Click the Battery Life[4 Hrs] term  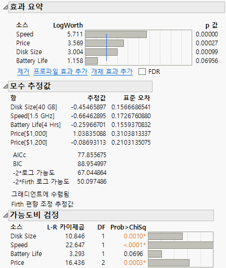click(x=35, y=125)
